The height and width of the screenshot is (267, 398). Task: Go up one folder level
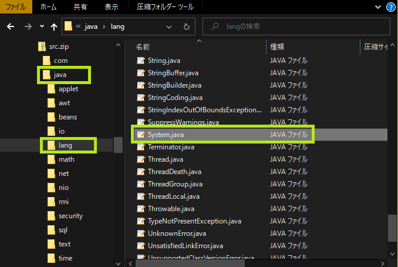[54, 26]
